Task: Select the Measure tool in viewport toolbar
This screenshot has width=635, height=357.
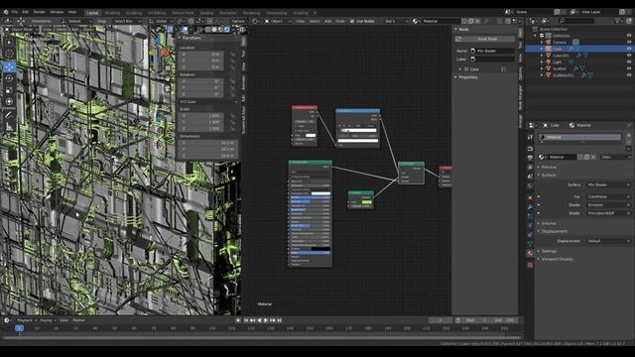Action: tap(9, 126)
